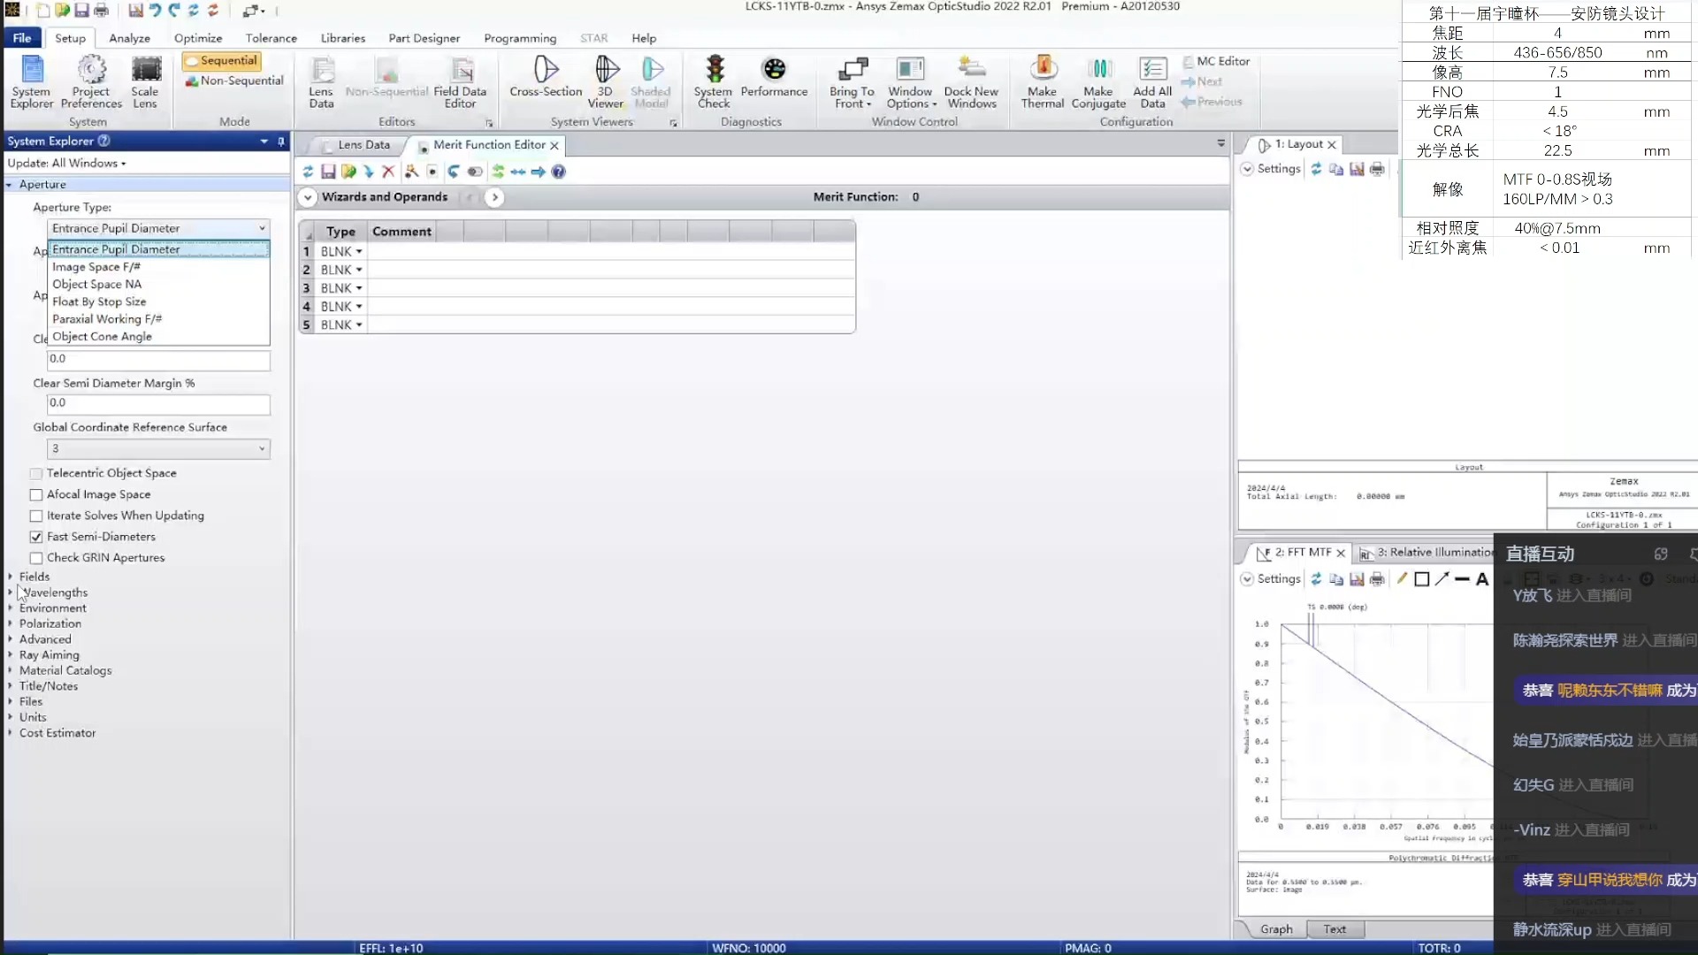Switch to the Lens Data tab
1698x955 pixels.
point(363,145)
